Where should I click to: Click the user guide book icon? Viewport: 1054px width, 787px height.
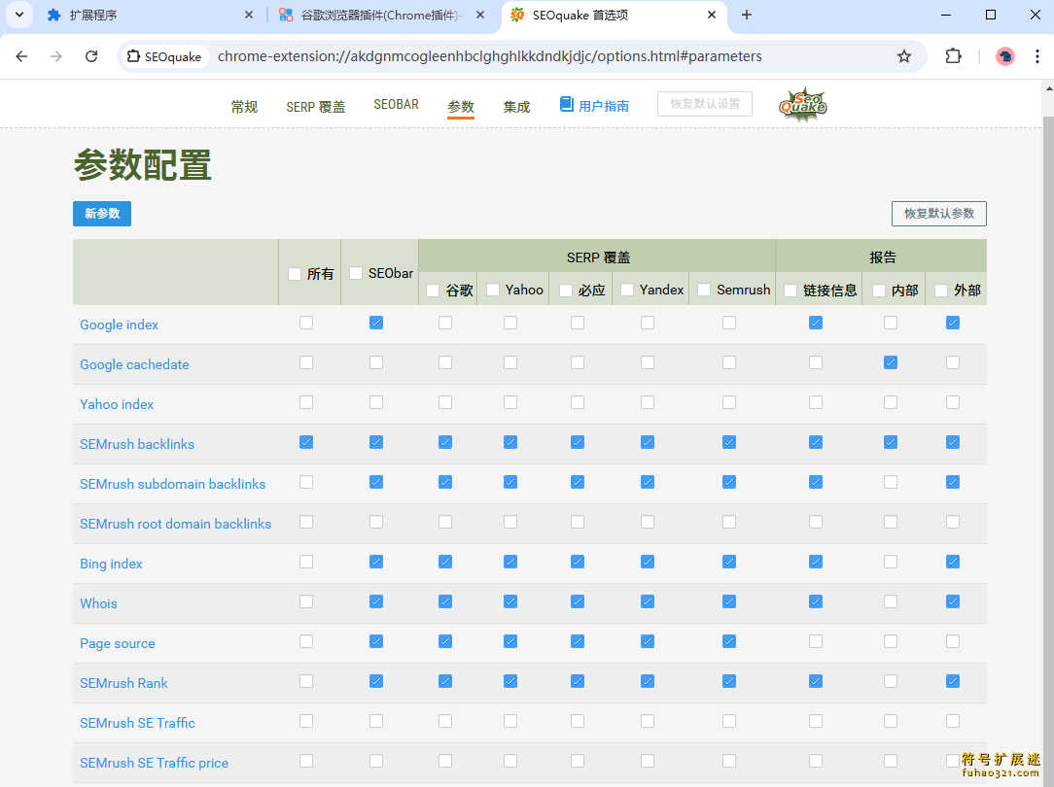tap(567, 104)
